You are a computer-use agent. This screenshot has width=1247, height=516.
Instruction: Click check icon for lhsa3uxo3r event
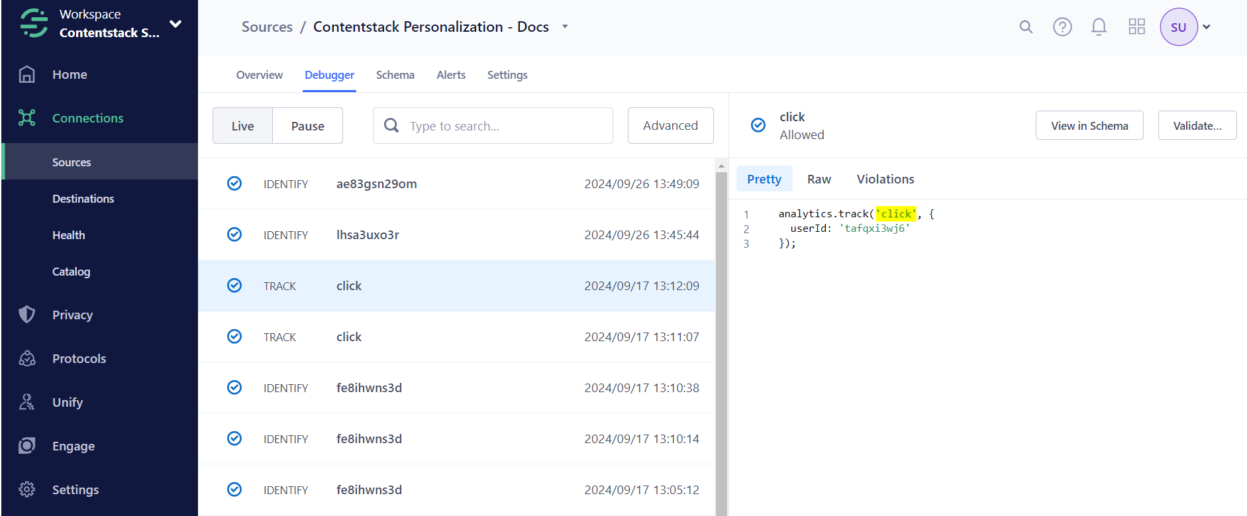234,234
